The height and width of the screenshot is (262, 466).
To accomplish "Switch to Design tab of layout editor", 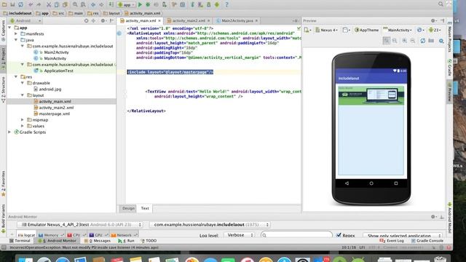I will (128, 208).
